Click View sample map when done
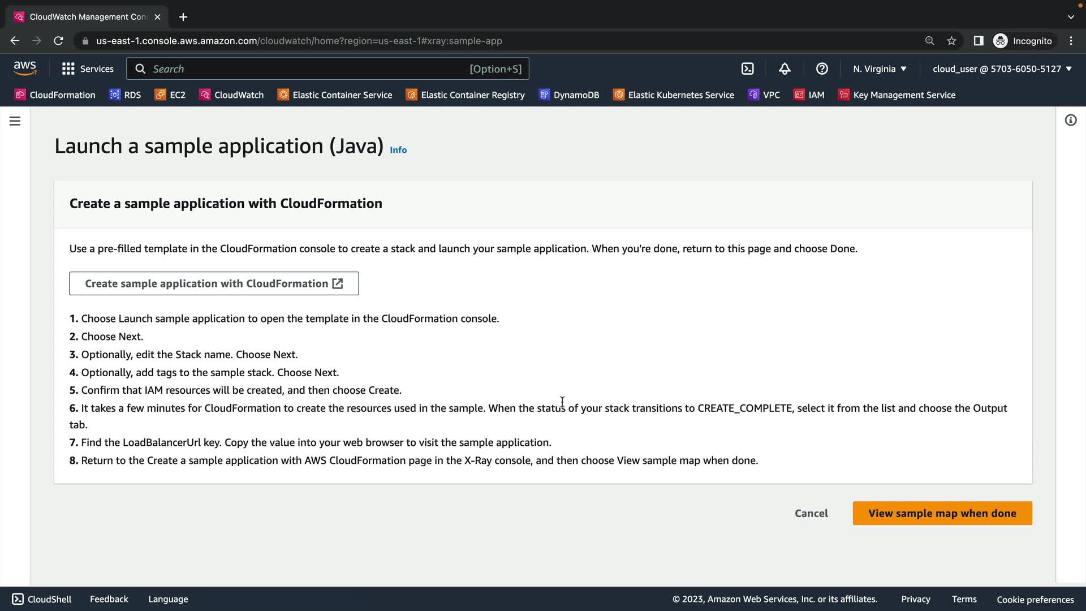 coord(942,513)
